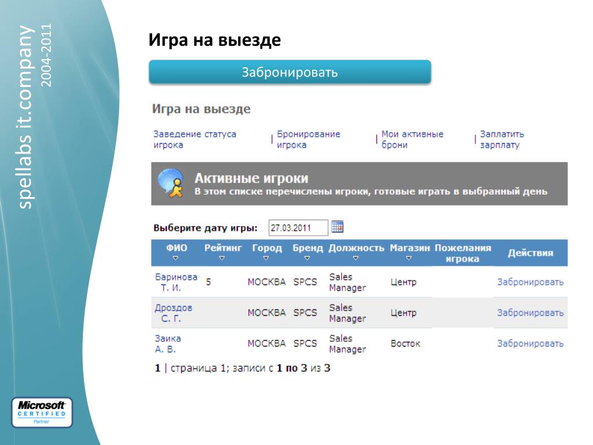Click Sales Manager in Баринова row
The height and width of the screenshot is (445, 593).
coord(347,282)
